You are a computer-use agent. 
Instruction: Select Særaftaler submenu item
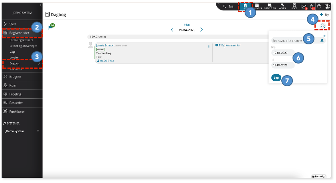coord(16,69)
